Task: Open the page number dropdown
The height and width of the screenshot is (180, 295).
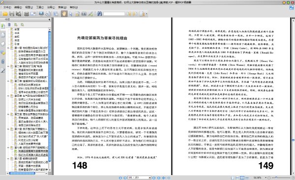Action: click(150, 178)
